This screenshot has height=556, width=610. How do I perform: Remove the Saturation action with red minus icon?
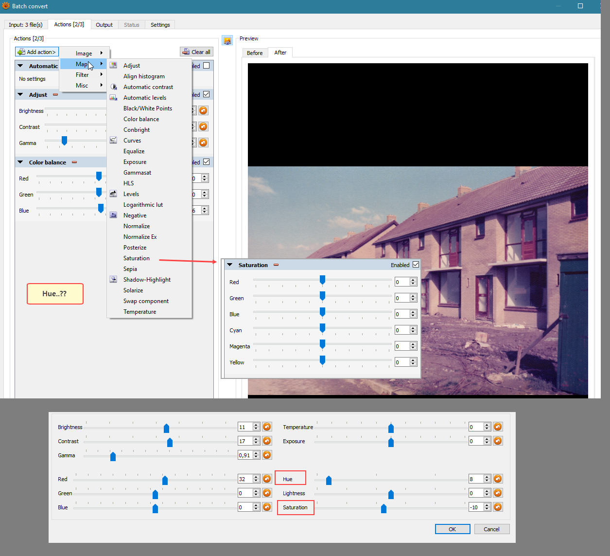pyautogui.click(x=276, y=265)
